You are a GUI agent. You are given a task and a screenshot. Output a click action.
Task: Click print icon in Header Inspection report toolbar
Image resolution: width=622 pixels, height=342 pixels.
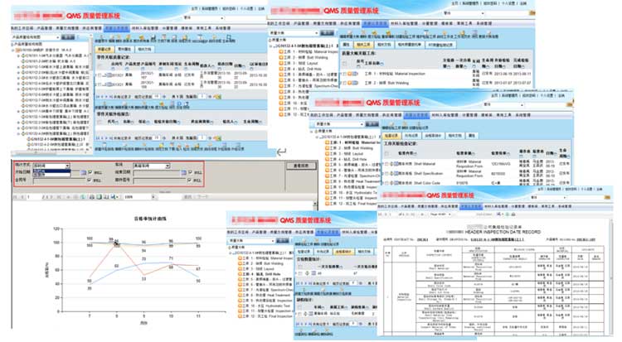pyautogui.click(x=513, y=214)
